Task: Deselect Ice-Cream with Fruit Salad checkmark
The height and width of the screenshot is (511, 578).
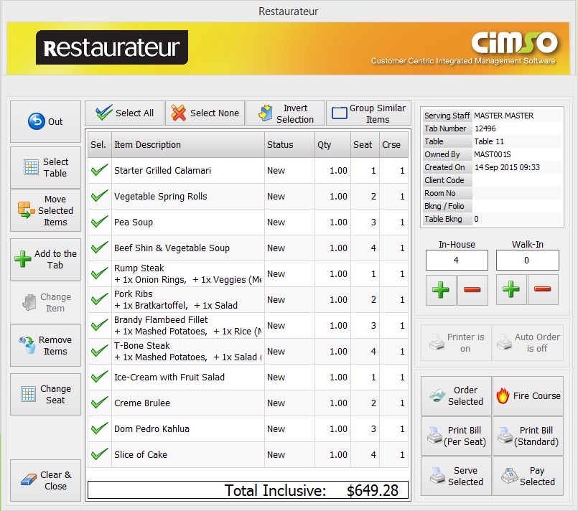Action: pos(100,377)
